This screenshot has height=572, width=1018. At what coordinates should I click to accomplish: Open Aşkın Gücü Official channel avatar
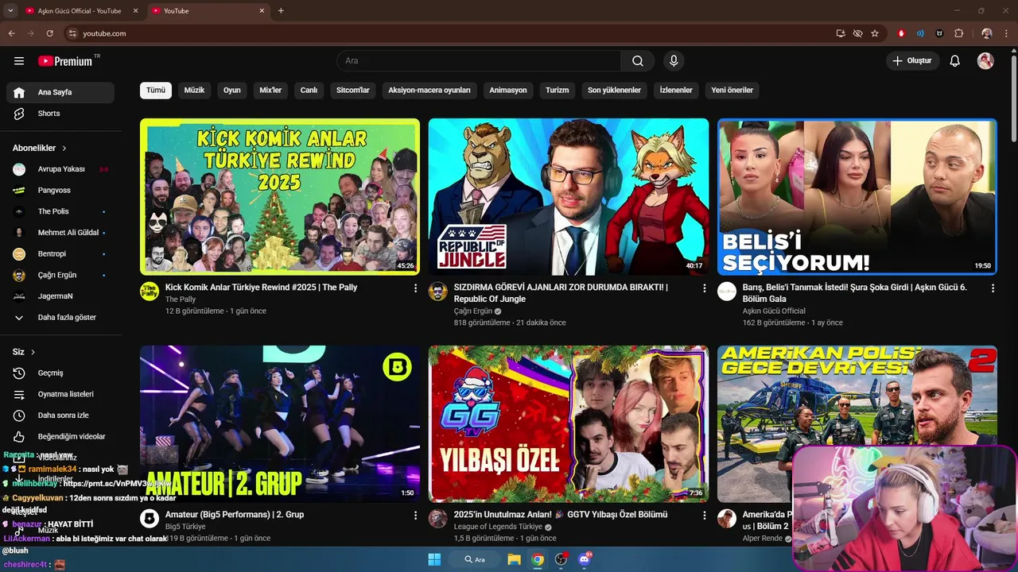[x=727, y=292]
